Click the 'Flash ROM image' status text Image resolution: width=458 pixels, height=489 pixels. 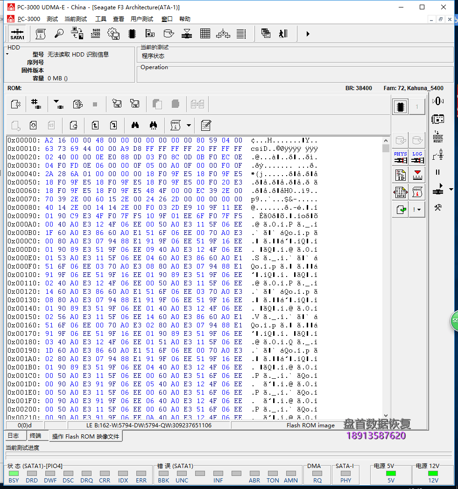pos(310,425)
